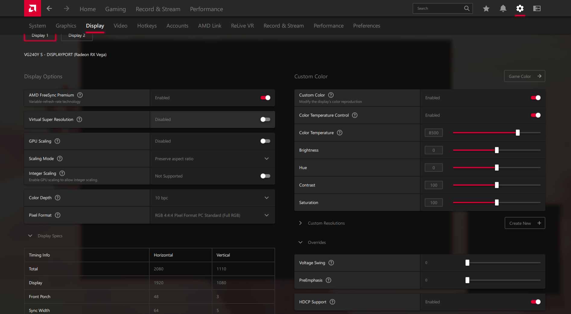The image size is (571, 314).
Task: Click the Hue slider handle
Action: (496, 167)
